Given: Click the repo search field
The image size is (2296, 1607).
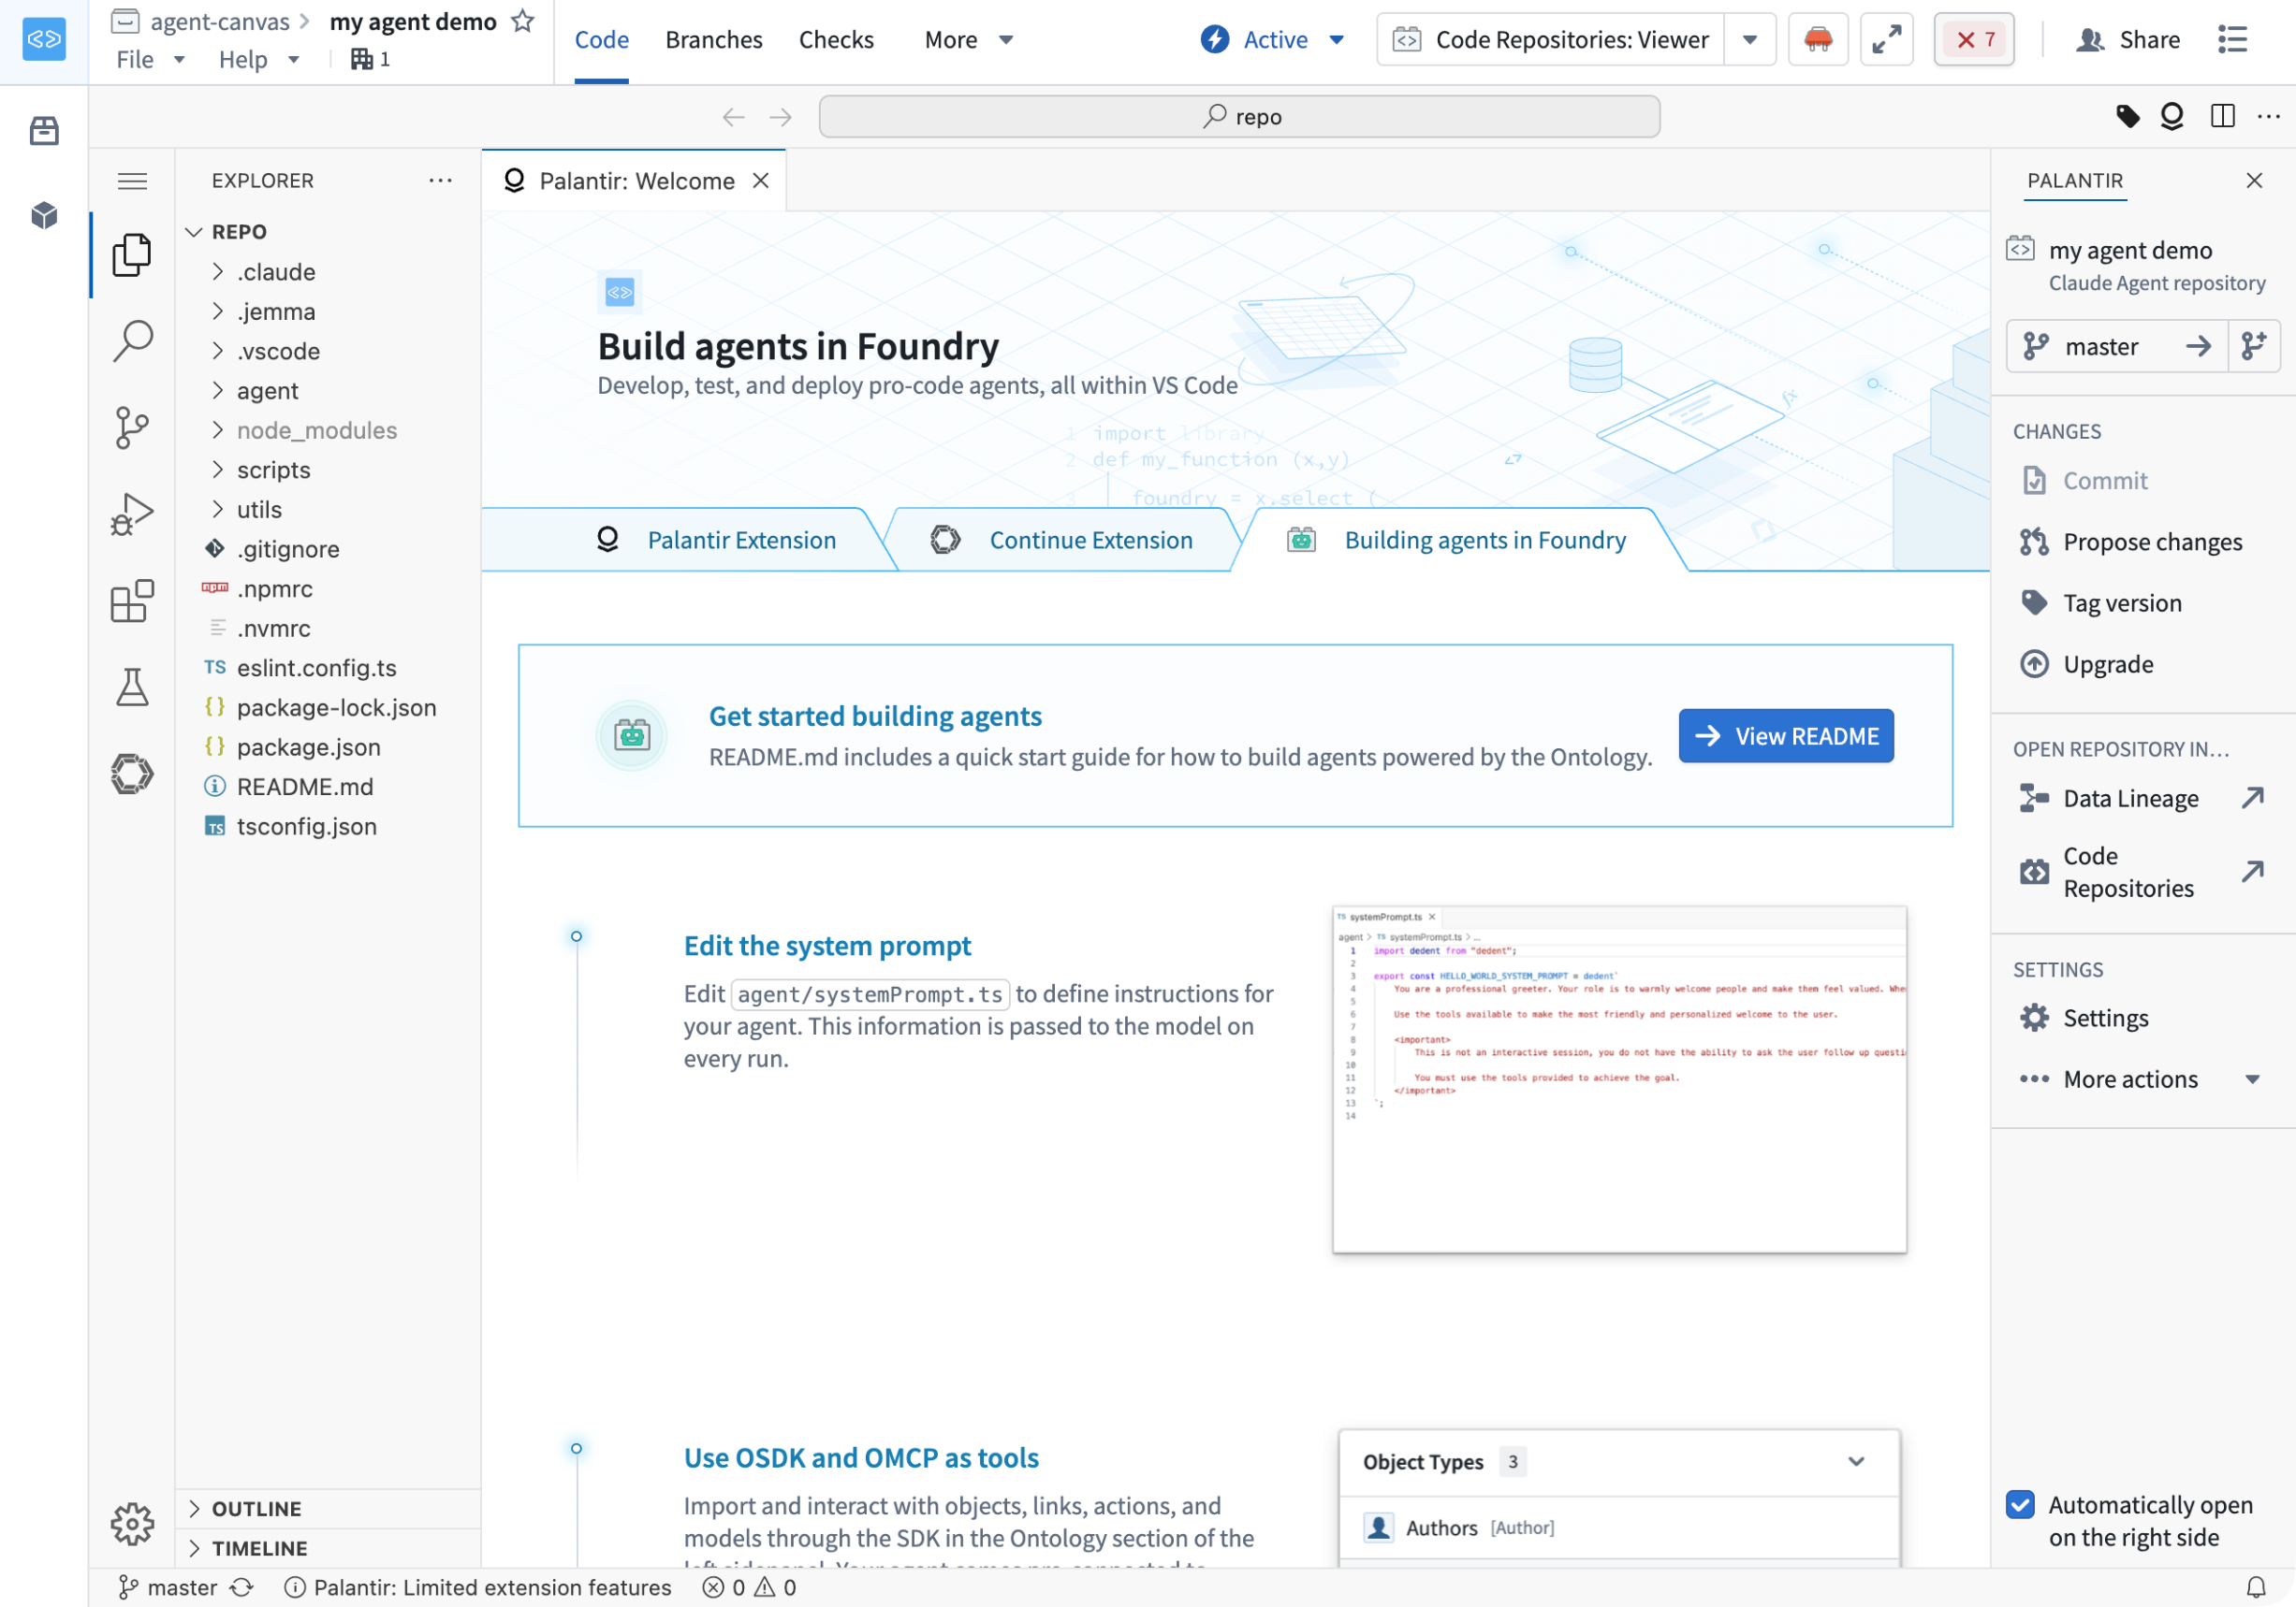Looking at the screenshot, I should [x=1240, y=117].
